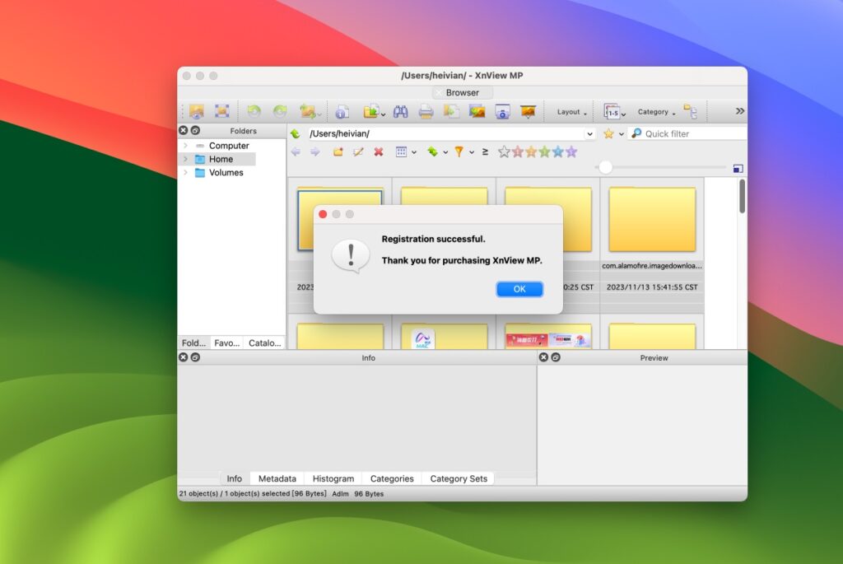Click the Browser button at window top
The height and width of the screenshot is (564, 843).
click(462, 92)
